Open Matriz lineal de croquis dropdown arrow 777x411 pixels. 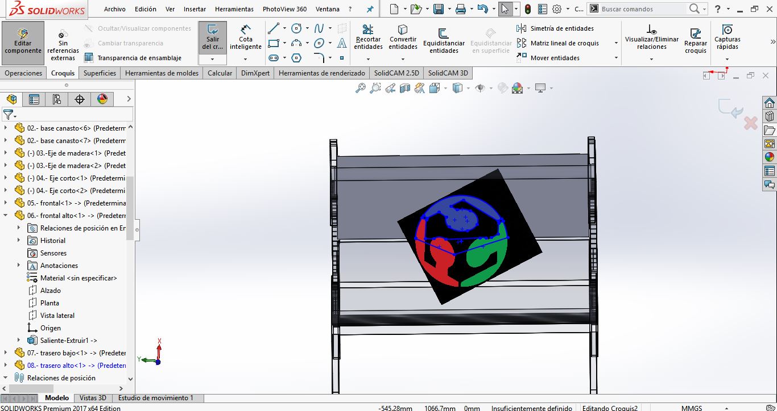pos(616,43)
